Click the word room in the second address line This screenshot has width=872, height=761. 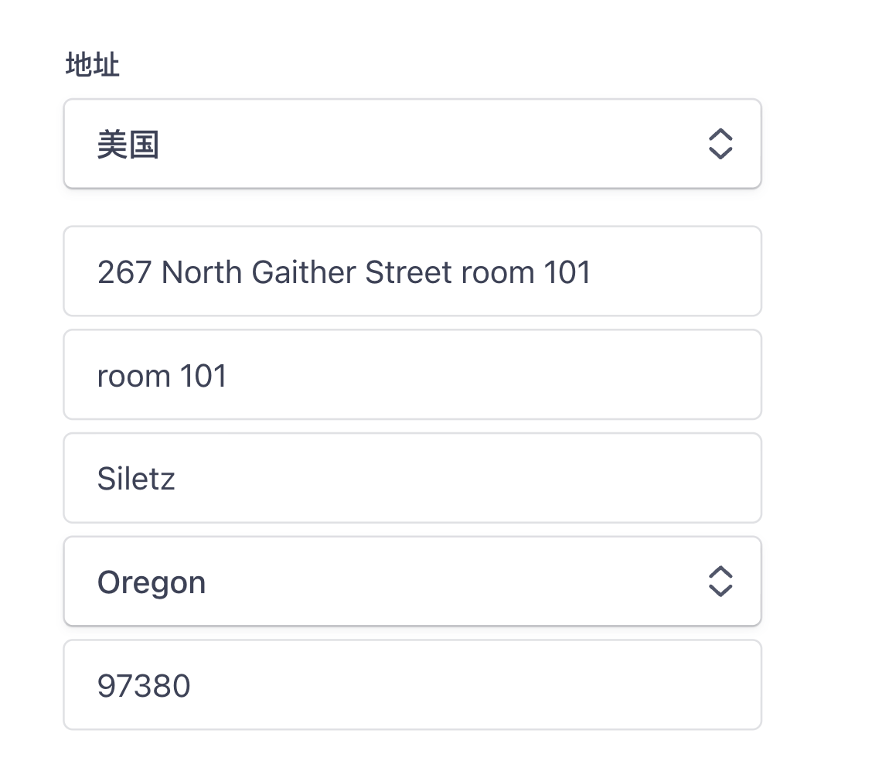coord(133,377)
